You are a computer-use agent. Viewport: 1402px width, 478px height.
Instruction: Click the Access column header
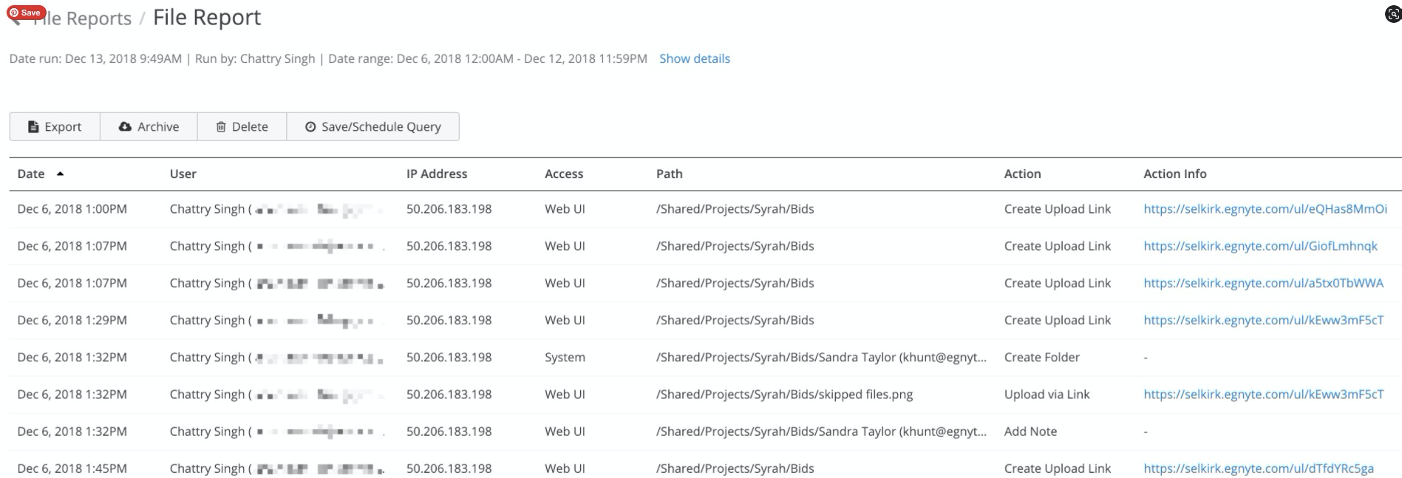tap(563, 174)
